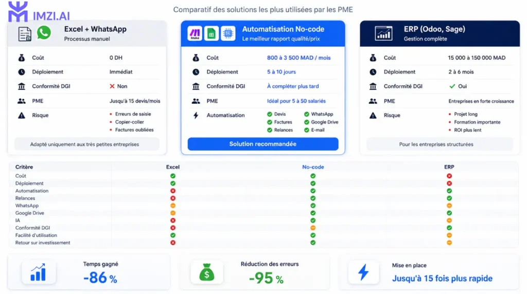
Task: Click 'Jusqu'à 15 devis/mois' text
Action: point(135,101)
